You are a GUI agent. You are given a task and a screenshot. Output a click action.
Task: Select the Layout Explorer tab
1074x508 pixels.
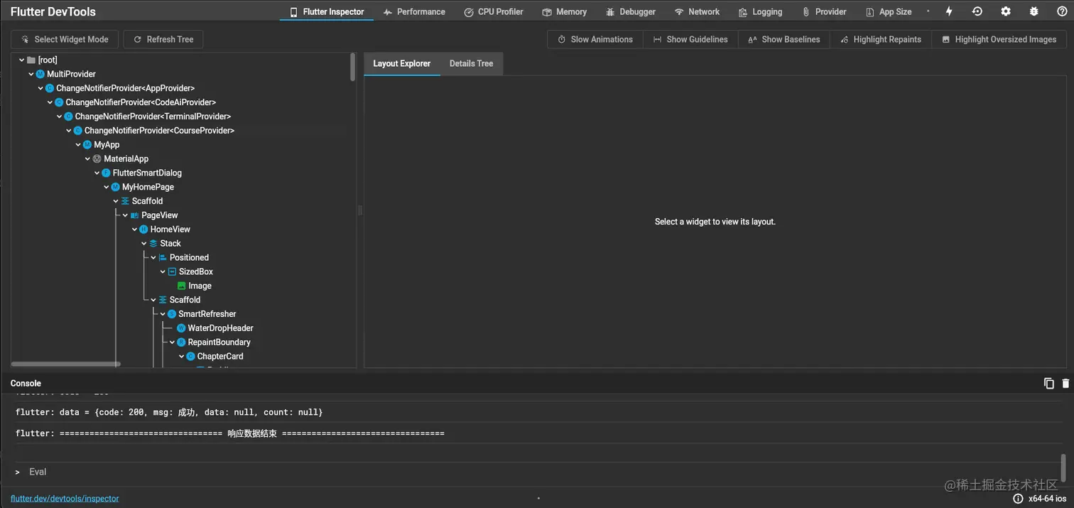pyautogui.click(x=402, y=63)
